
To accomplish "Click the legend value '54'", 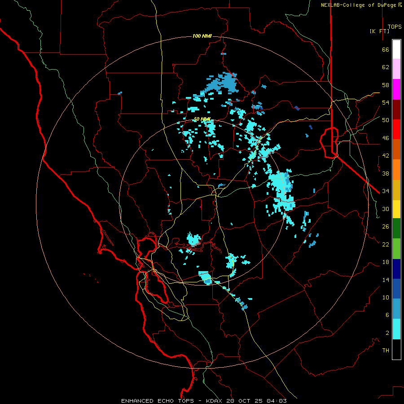I will 386,102.
